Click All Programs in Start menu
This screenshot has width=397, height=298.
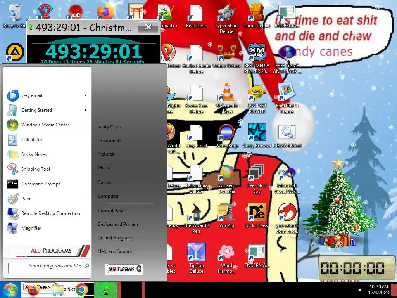[48, 251]
